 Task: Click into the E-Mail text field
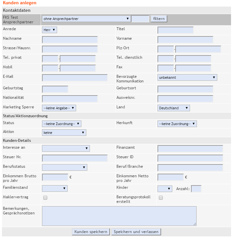pyautogui.click(x=75, y=78)
